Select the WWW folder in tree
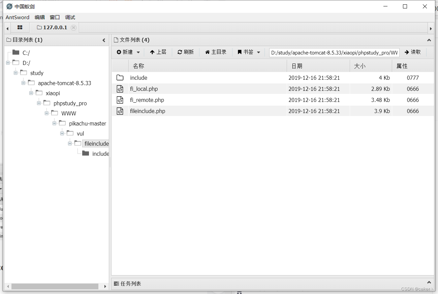Screen dimensions: 438x294 coord(69,113)
